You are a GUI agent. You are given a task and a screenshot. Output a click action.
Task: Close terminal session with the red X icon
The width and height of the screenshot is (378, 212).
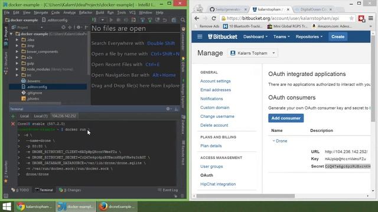click(13, 124)
